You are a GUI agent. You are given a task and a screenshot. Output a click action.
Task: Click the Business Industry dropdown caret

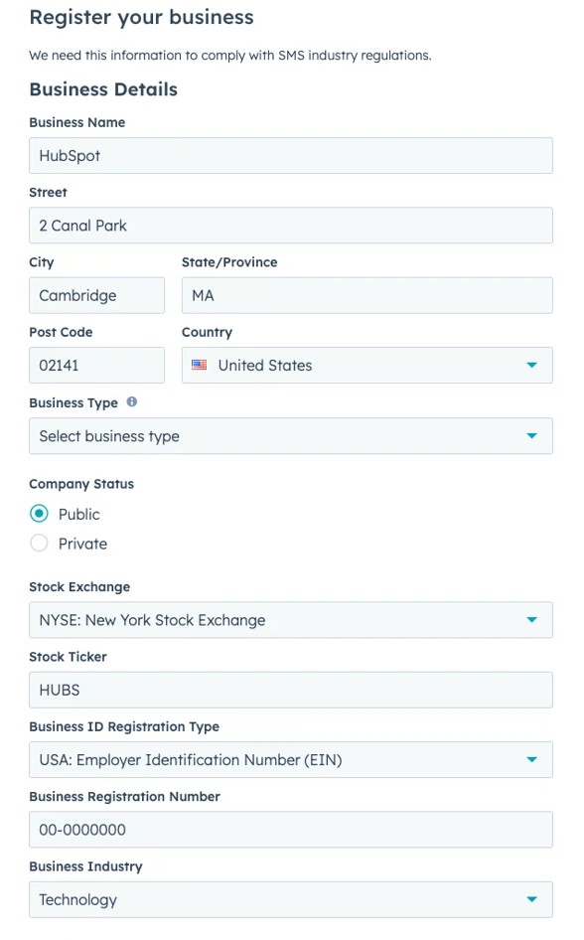[x=531, y=899]
